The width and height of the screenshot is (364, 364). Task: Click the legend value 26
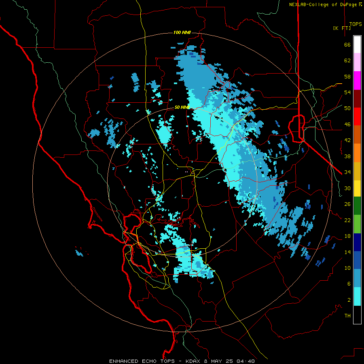pos(347,204)
